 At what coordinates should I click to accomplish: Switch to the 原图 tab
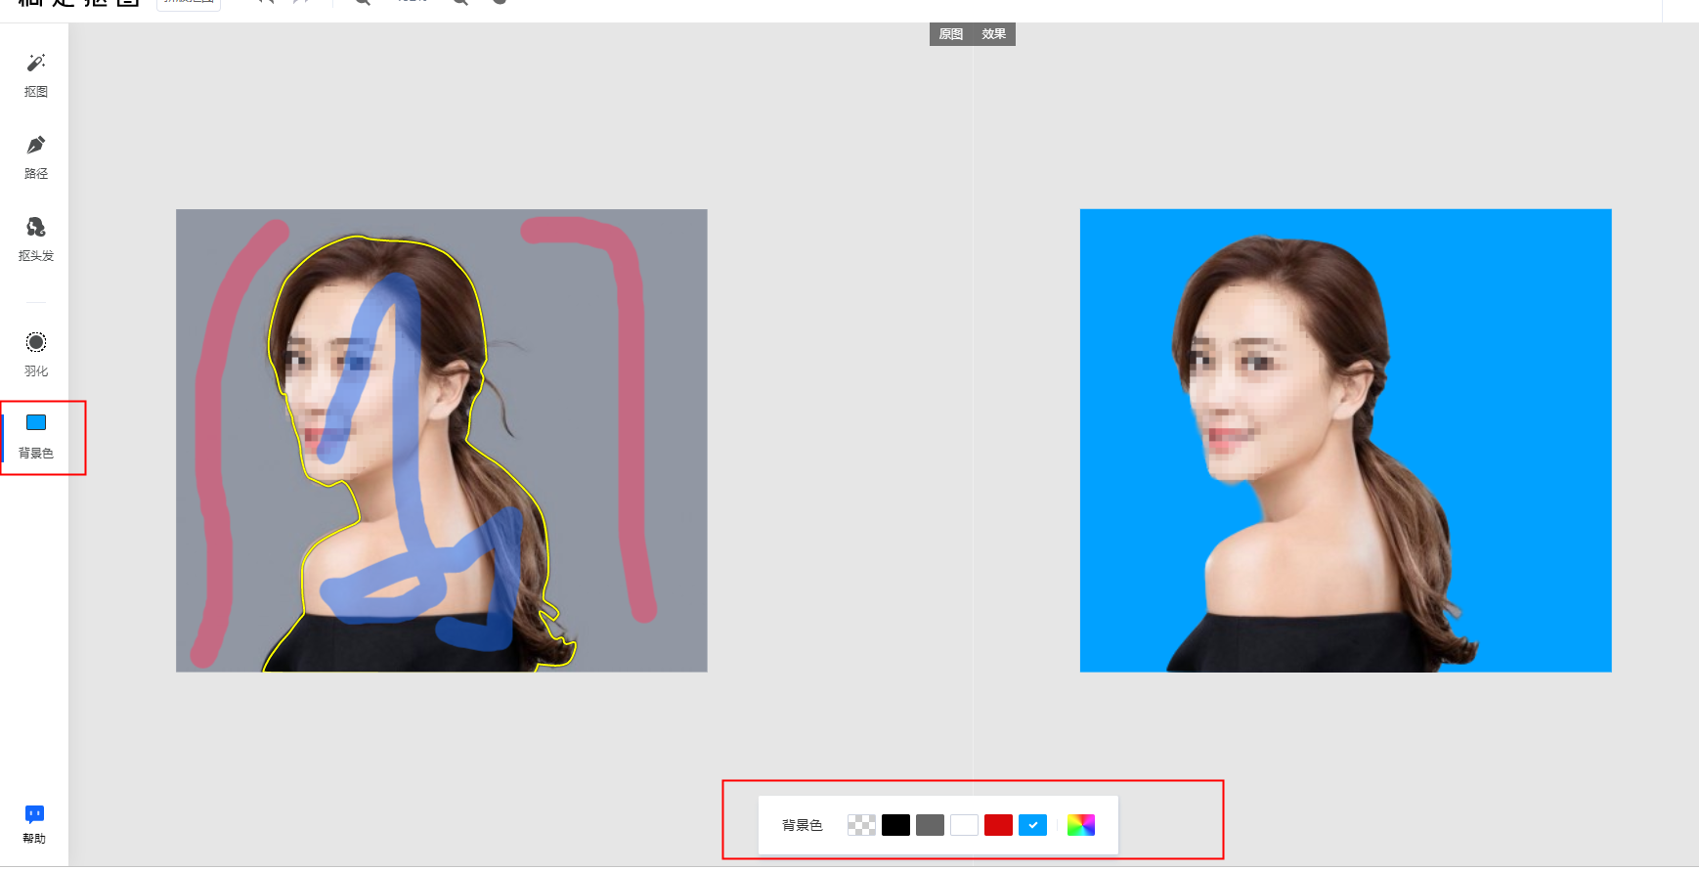click(951, 34)
